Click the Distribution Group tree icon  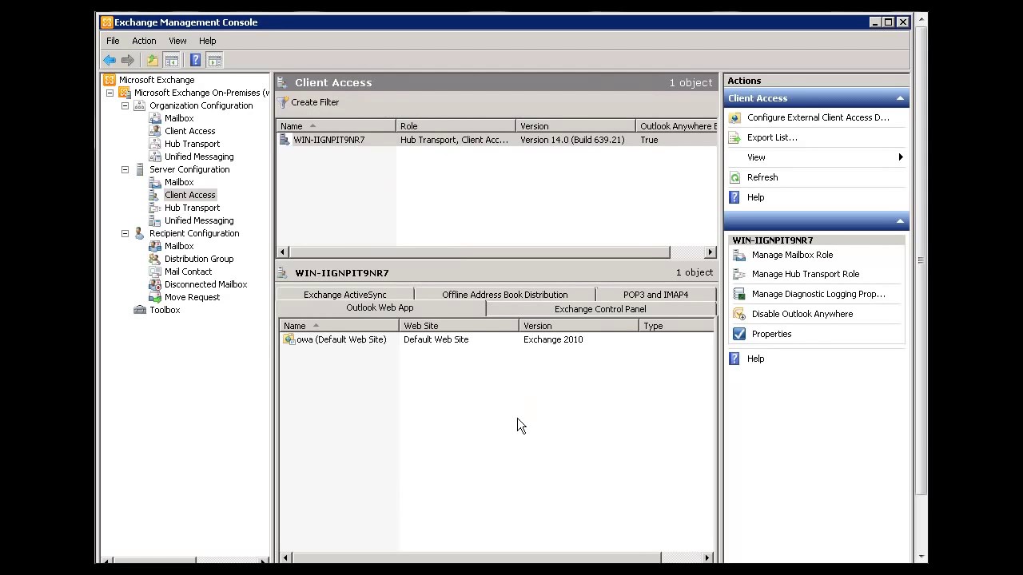pyautogui.click(x=155, y=259)
